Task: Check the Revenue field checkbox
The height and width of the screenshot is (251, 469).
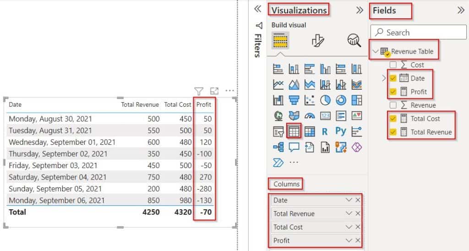Action: (x=393, y=105)
